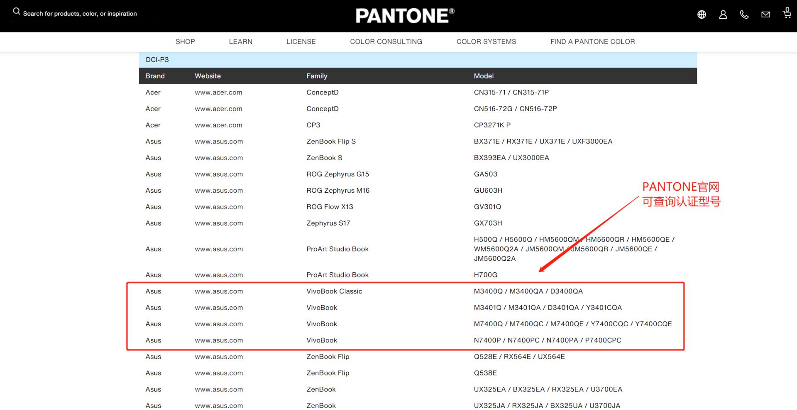797x410 pixels.
Task: Click the ROG Zephyrus M16 family cell
Action: pos(338,191)
